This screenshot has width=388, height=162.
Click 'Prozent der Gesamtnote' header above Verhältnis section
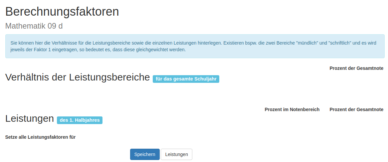tap(356, 68)
